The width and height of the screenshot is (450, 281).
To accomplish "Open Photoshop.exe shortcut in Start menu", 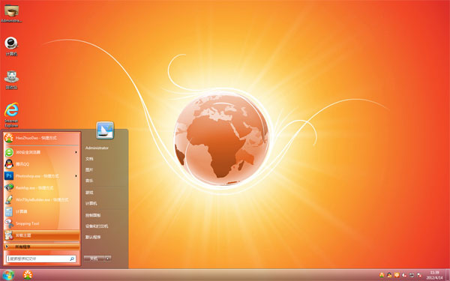I will pyautogui.click(x=41, y=176).
